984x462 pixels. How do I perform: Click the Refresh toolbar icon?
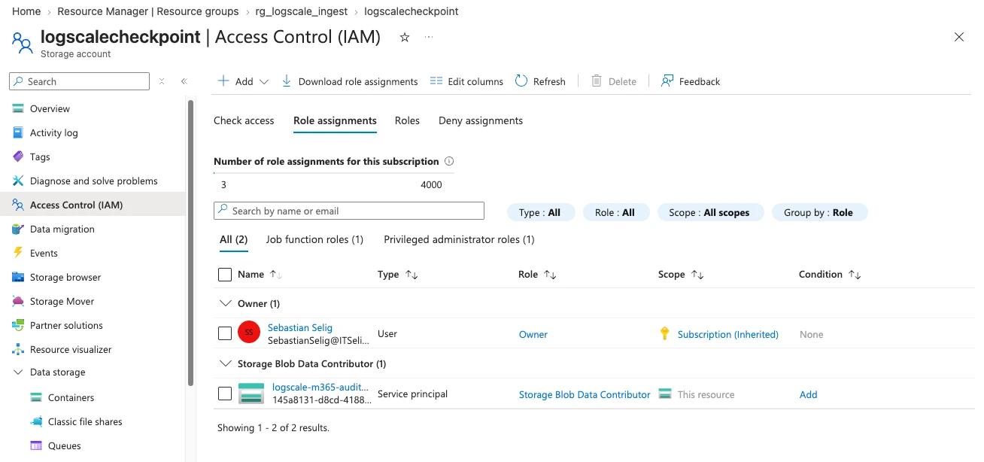click(521, 81)
